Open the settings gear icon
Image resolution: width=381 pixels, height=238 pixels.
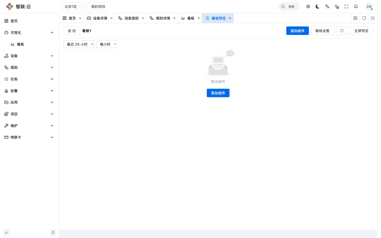[x=308, y=7]
